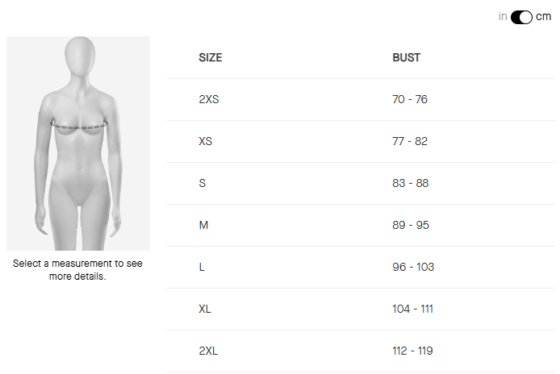Choose size XS in the table

206,142
